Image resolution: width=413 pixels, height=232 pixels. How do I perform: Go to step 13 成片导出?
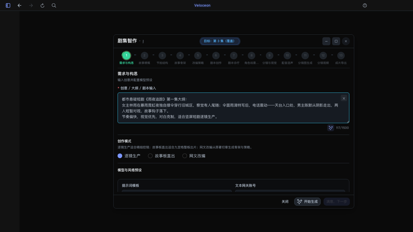click(341, 58)
